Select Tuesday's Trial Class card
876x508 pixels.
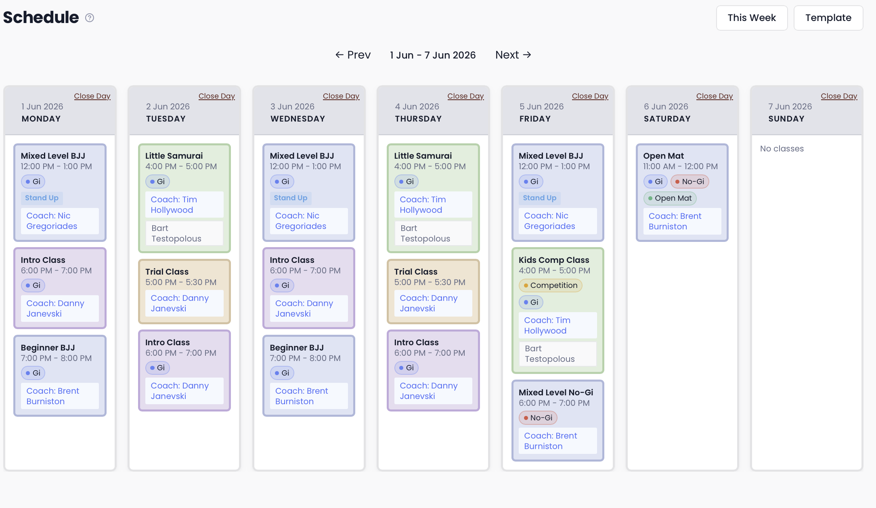click(x=184, y=292)
